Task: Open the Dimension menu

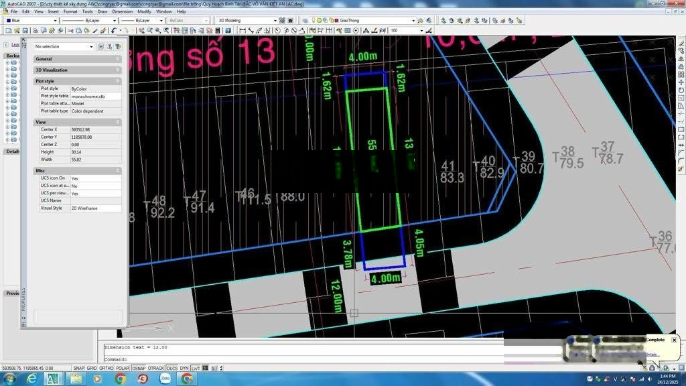Action: (122, 11)
